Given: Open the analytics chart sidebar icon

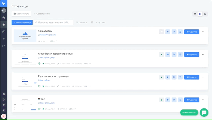Looking at the screenshot, I should pyautogui.click(x=4, y=46).
